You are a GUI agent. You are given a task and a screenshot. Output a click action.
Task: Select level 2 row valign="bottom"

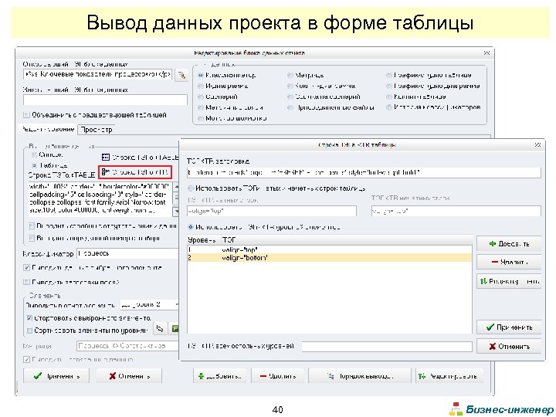[330, 258]
